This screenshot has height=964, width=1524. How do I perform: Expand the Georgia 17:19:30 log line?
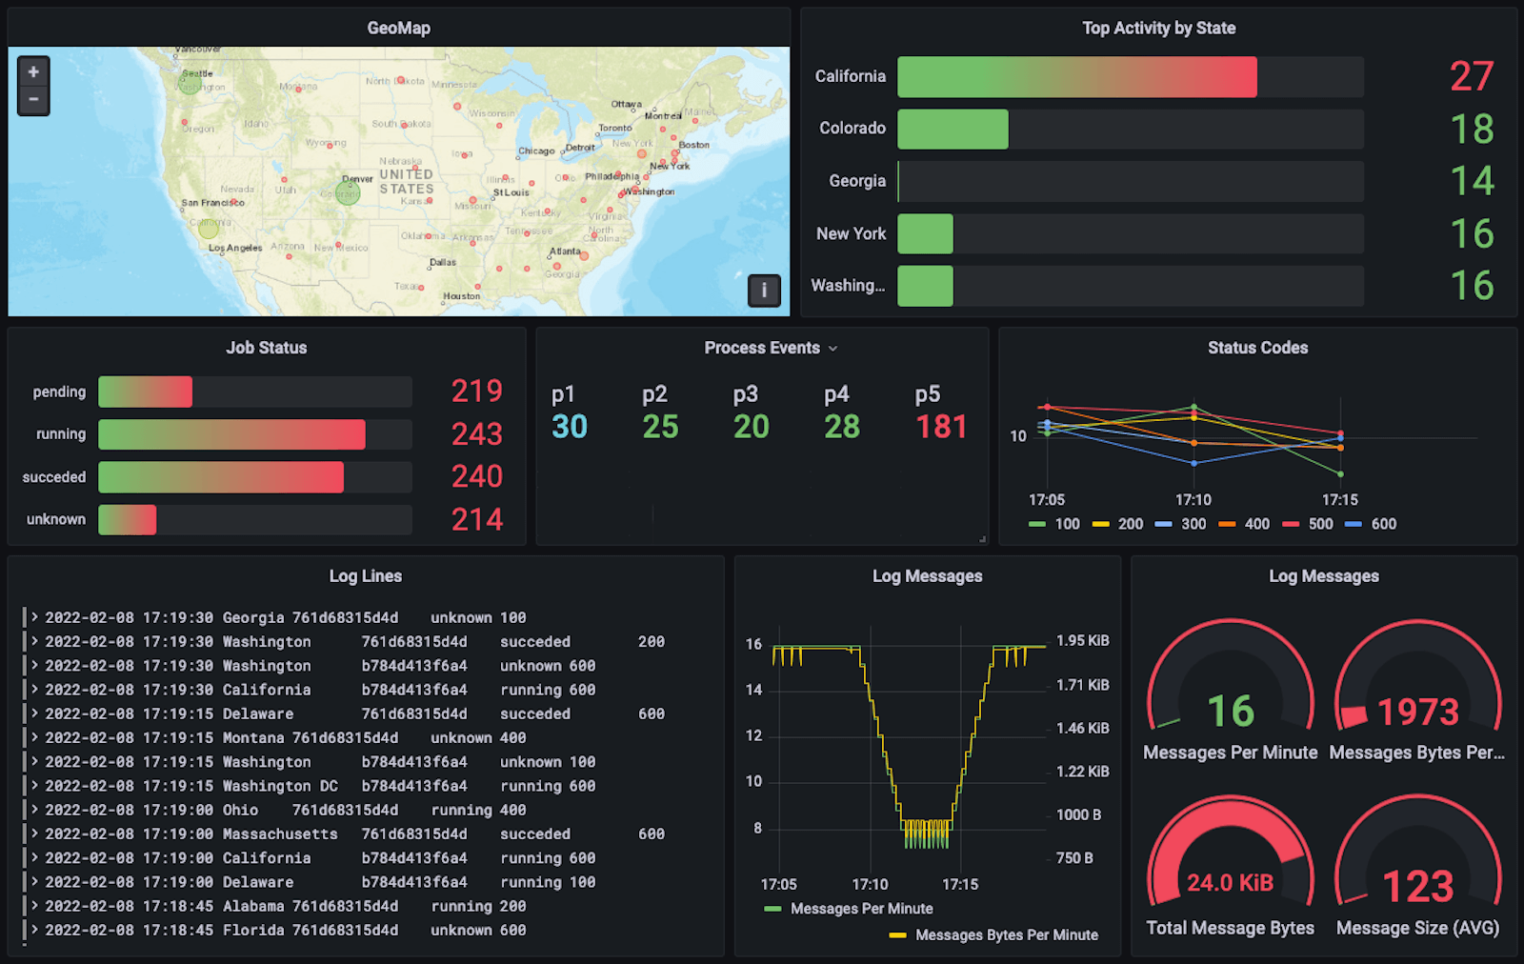[x=35, y=617]
